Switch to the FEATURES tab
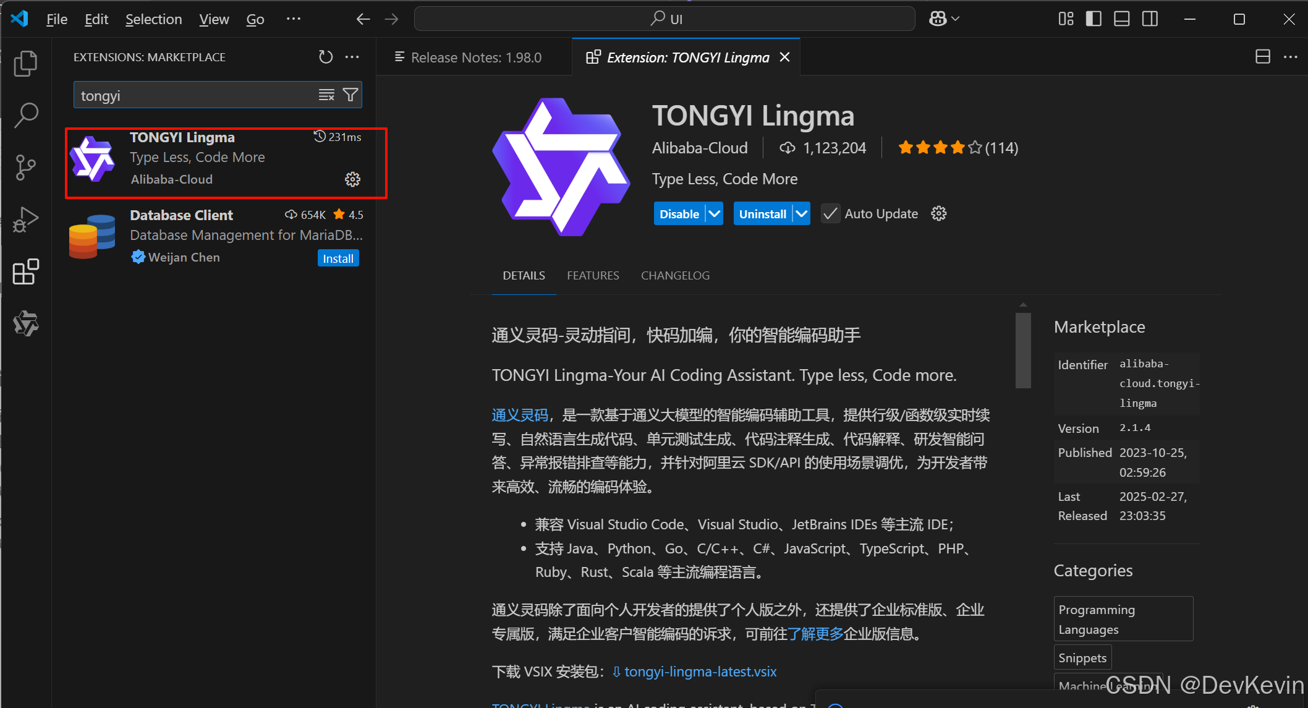The height and width of the screenshot is (708, 1308). coord(592,276)
